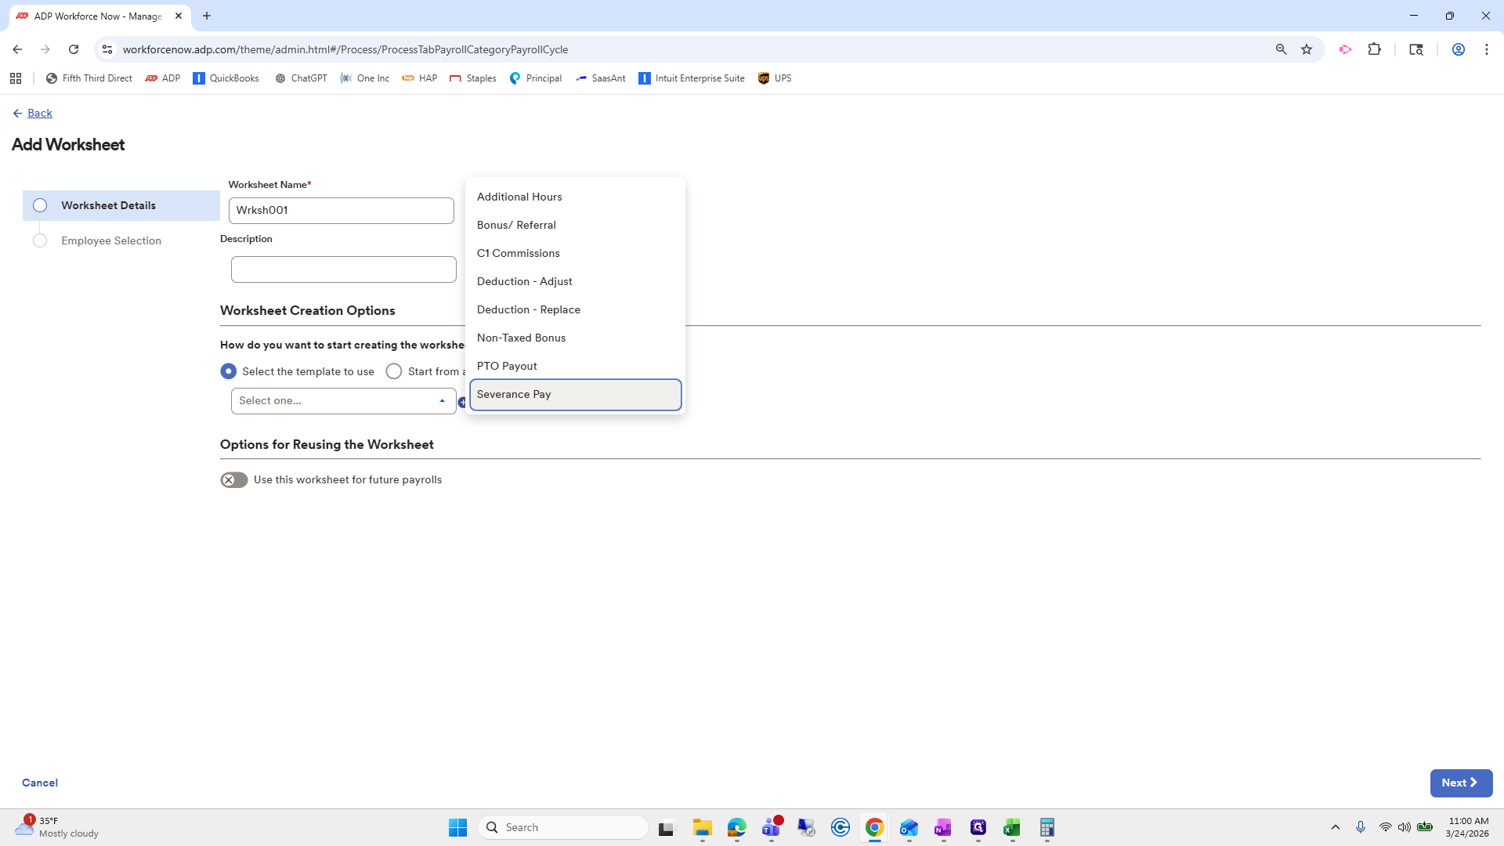Viewport: 1504px width, 846px height.
Task: Toggle 'Use this worksheet for future payrolls'
Action: (233, 480)
